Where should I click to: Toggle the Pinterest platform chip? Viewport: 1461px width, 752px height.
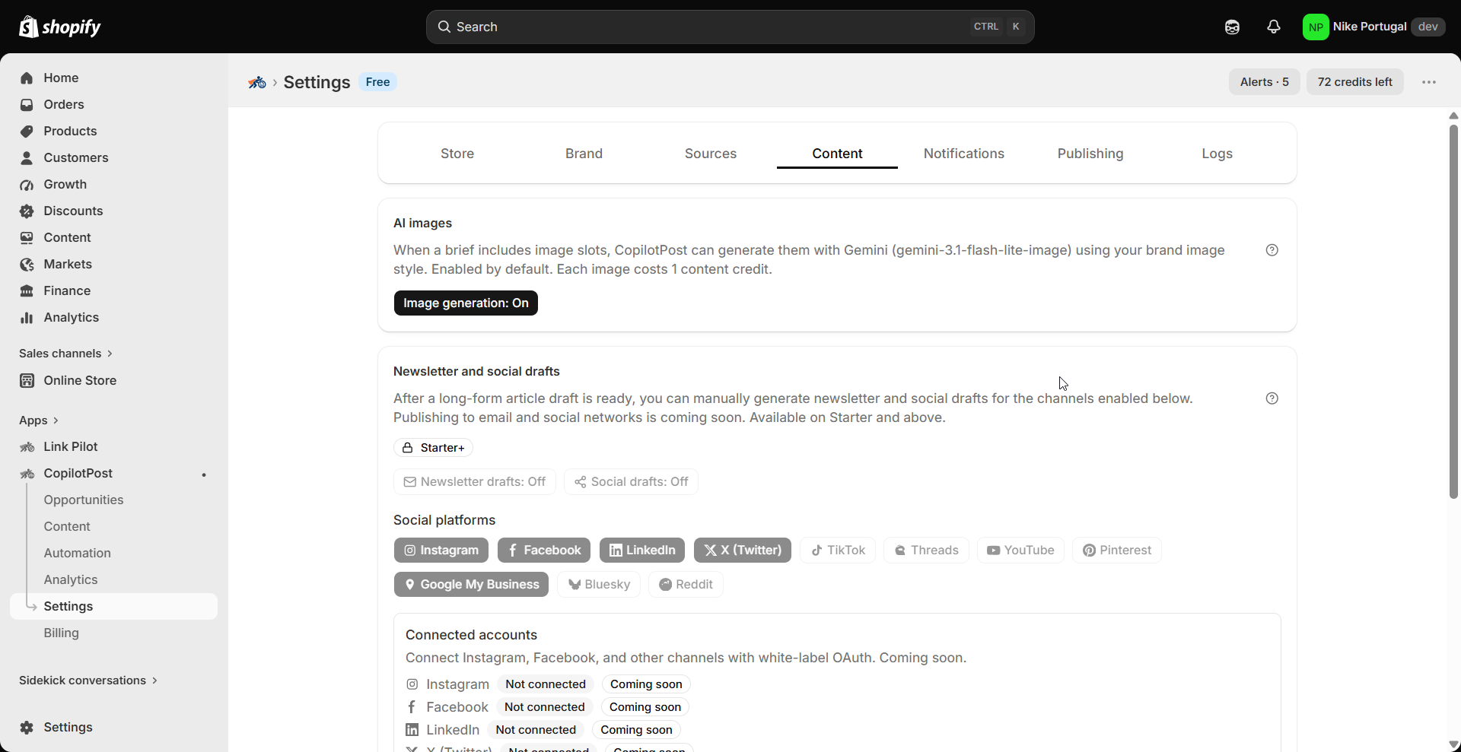coord(1117,550)
